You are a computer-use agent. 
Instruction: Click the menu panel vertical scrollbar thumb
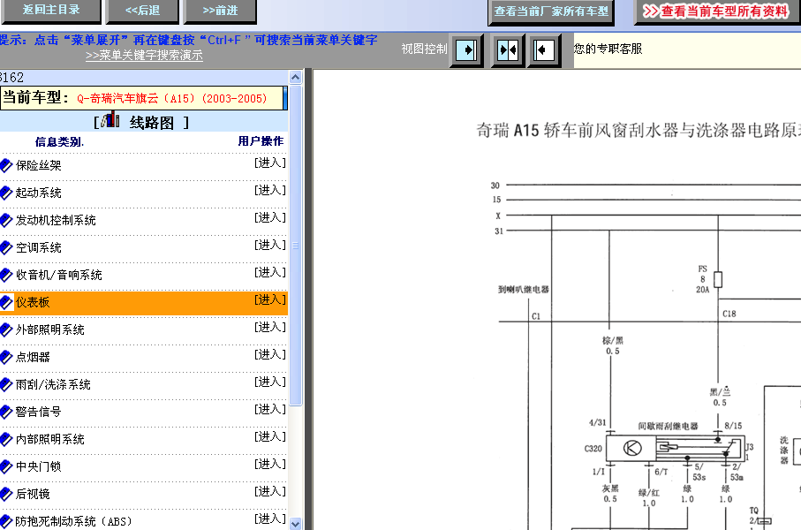[295, 246]
